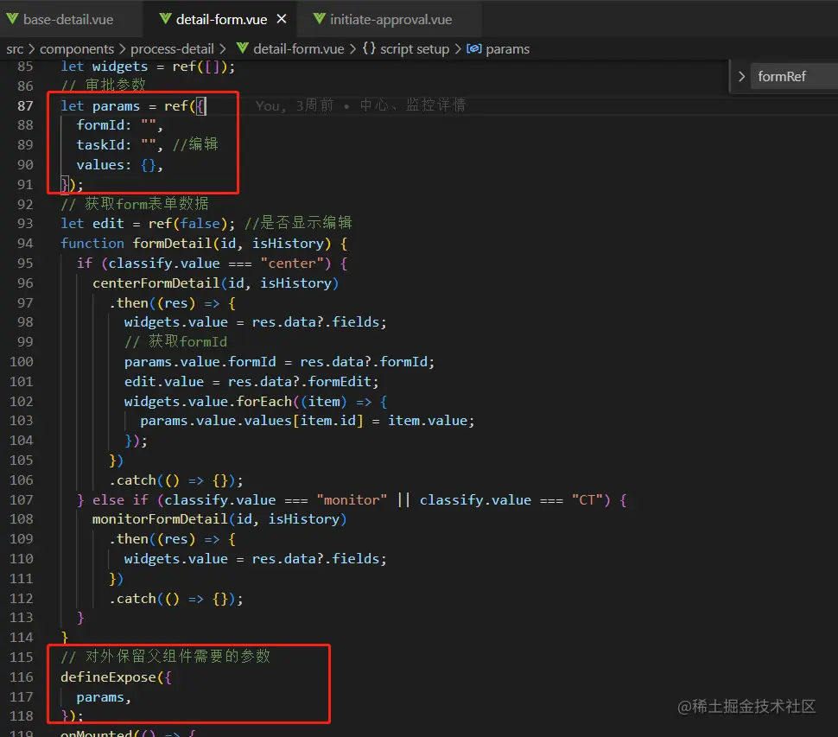
Task: Click the formRef label
Action: (782, 76)
